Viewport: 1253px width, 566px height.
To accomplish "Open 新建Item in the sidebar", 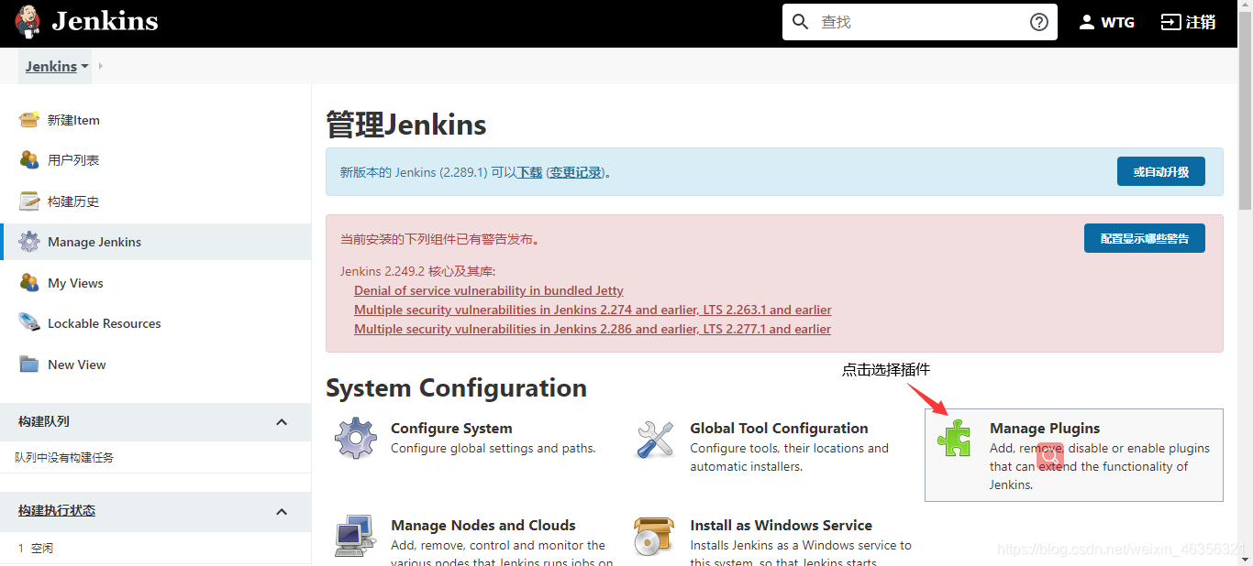I will 73,120.
